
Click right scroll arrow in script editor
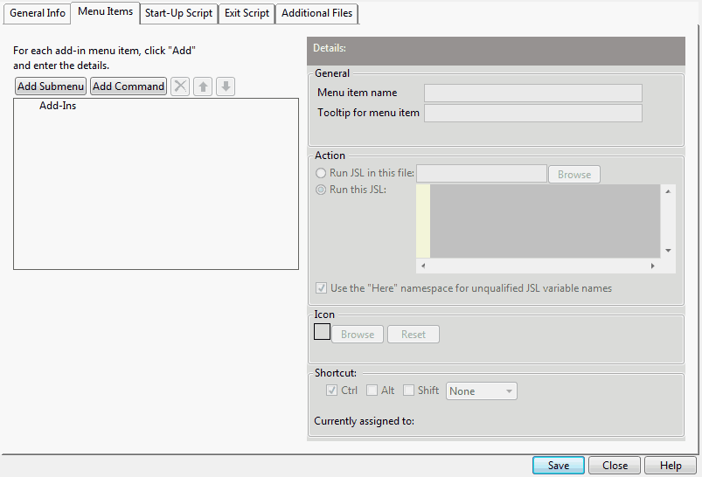point(652,266)
